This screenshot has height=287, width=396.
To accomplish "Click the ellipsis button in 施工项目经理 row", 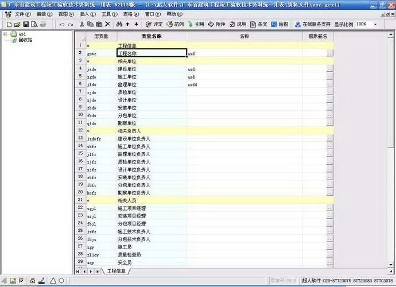I will pyautogui.click(x=329, y=208).
